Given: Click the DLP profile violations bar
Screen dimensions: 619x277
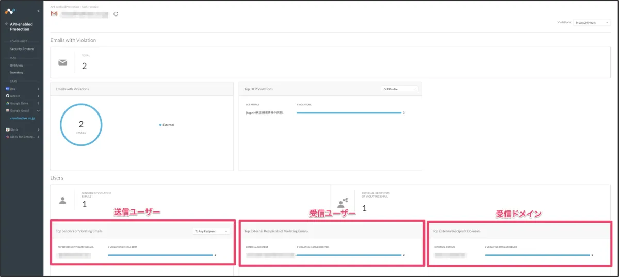Looking at the screenshot, I should point(349,112).
